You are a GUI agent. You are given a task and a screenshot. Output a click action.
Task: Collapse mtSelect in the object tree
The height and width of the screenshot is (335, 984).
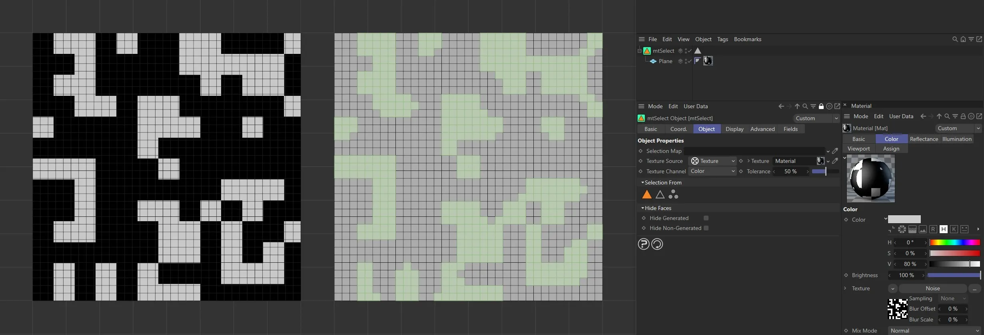tap(639, 51)
